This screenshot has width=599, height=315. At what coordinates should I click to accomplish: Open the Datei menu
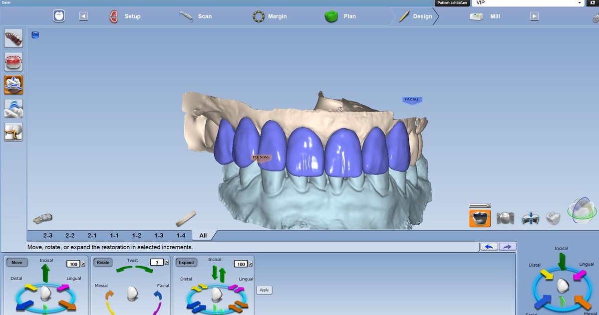point(6,2)
